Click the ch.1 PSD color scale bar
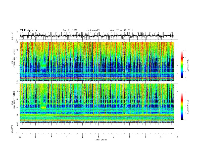 [182, 64]
